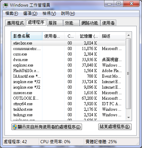Click the 處理程序: 42 status text

point(15,142)
